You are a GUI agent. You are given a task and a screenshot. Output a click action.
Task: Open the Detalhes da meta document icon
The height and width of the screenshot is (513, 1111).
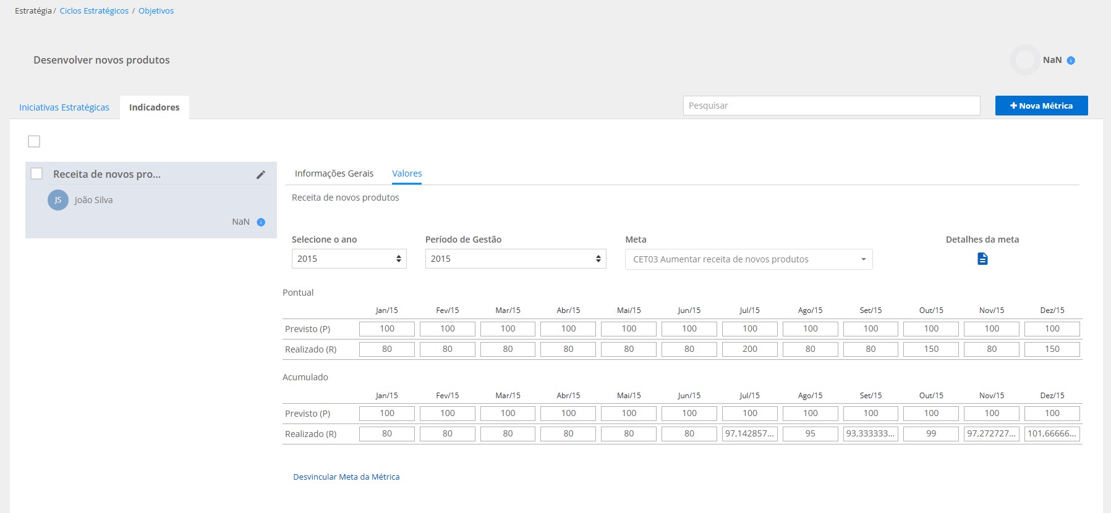982,259
